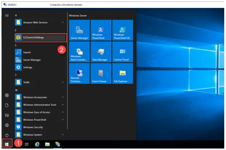Open the Server Manager tile
Viewport: 226px width, 150px height.
pos(79,30)
